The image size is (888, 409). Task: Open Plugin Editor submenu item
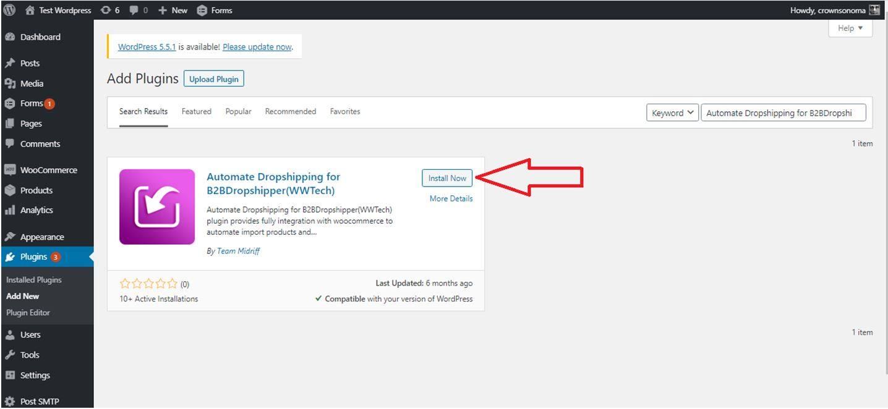tap(28, 313)
